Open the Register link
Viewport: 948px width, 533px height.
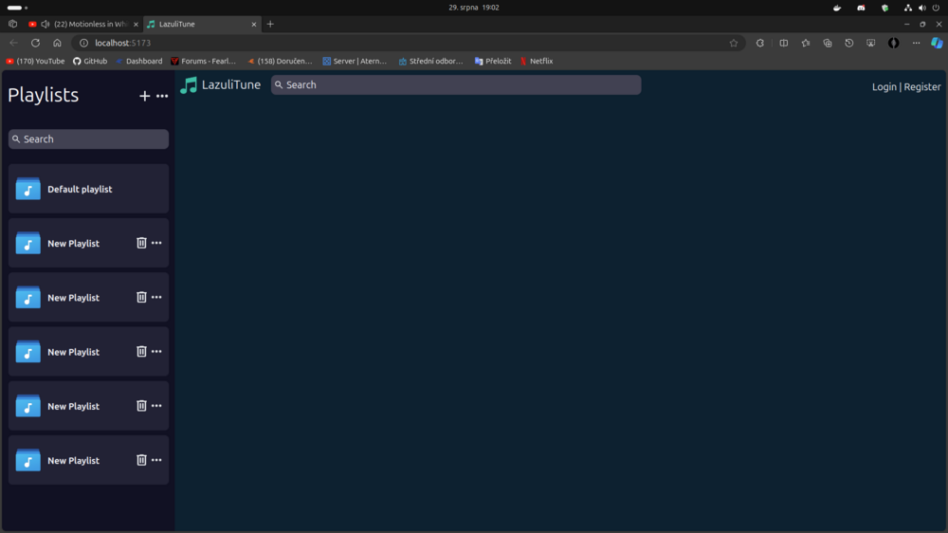922,86
